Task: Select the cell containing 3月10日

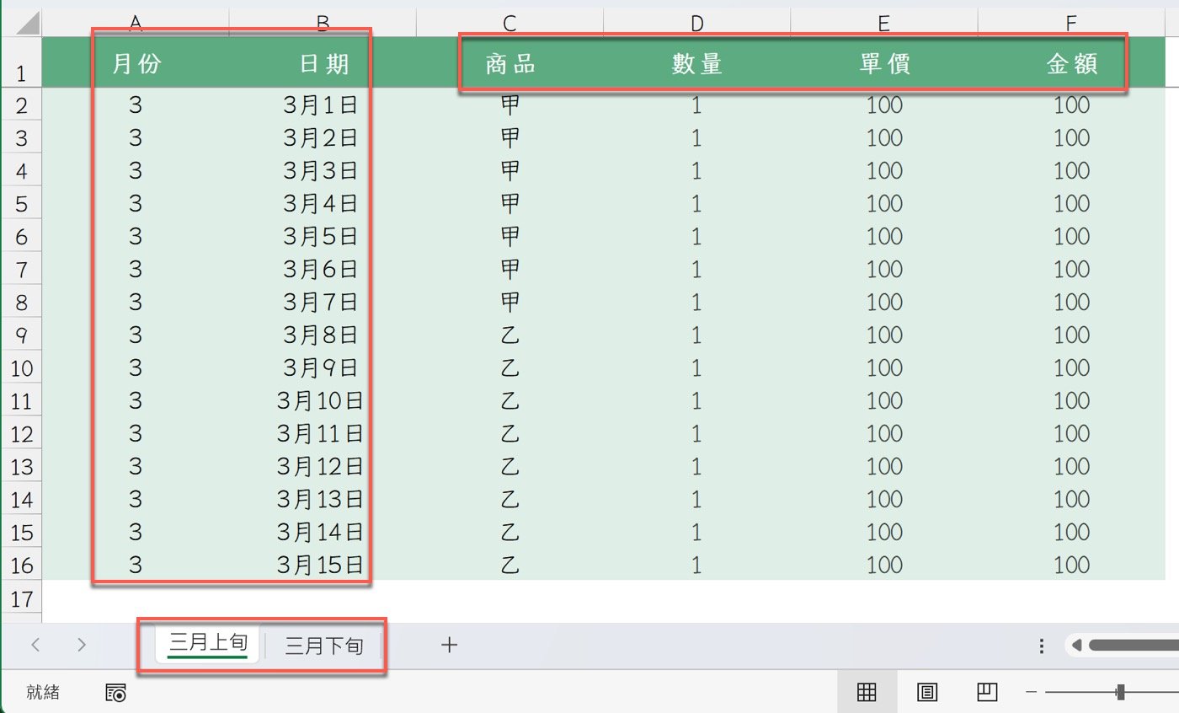Action: click(x=322, y=401)
